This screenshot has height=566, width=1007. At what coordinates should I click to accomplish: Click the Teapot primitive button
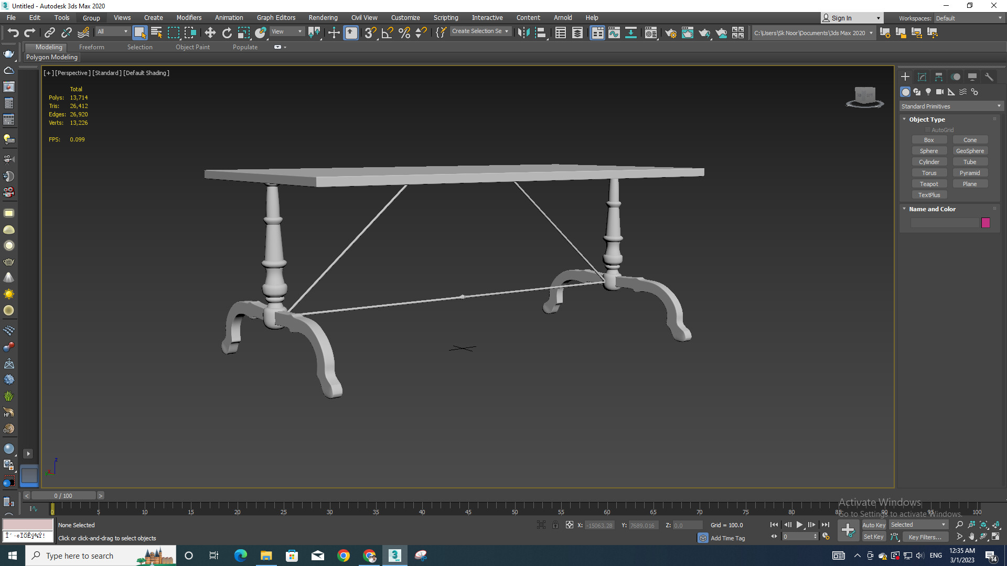(x=929, y=183)
